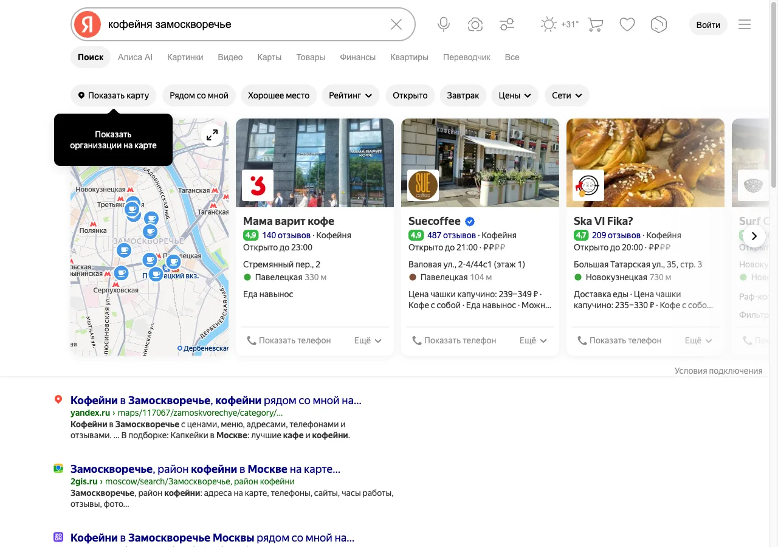
Task: Open Кофейни в Замоскворечье Москвы result
Action: (212, 538)
